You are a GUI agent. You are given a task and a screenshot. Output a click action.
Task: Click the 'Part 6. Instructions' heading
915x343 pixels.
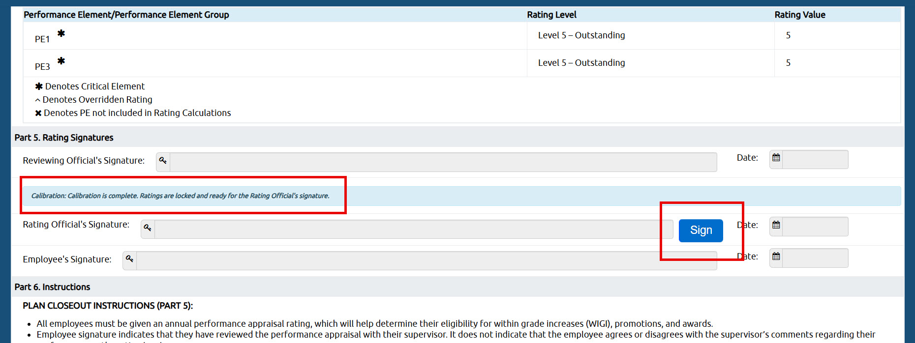52,287
